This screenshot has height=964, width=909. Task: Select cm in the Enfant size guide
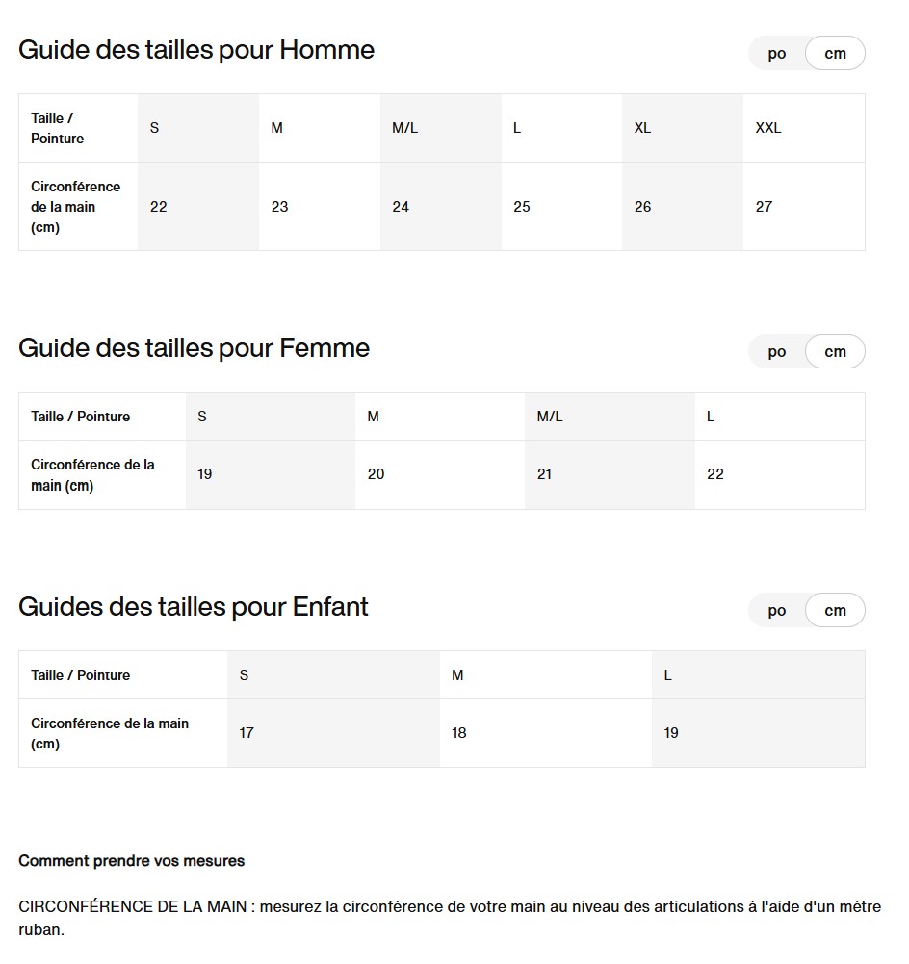[835, 611]
